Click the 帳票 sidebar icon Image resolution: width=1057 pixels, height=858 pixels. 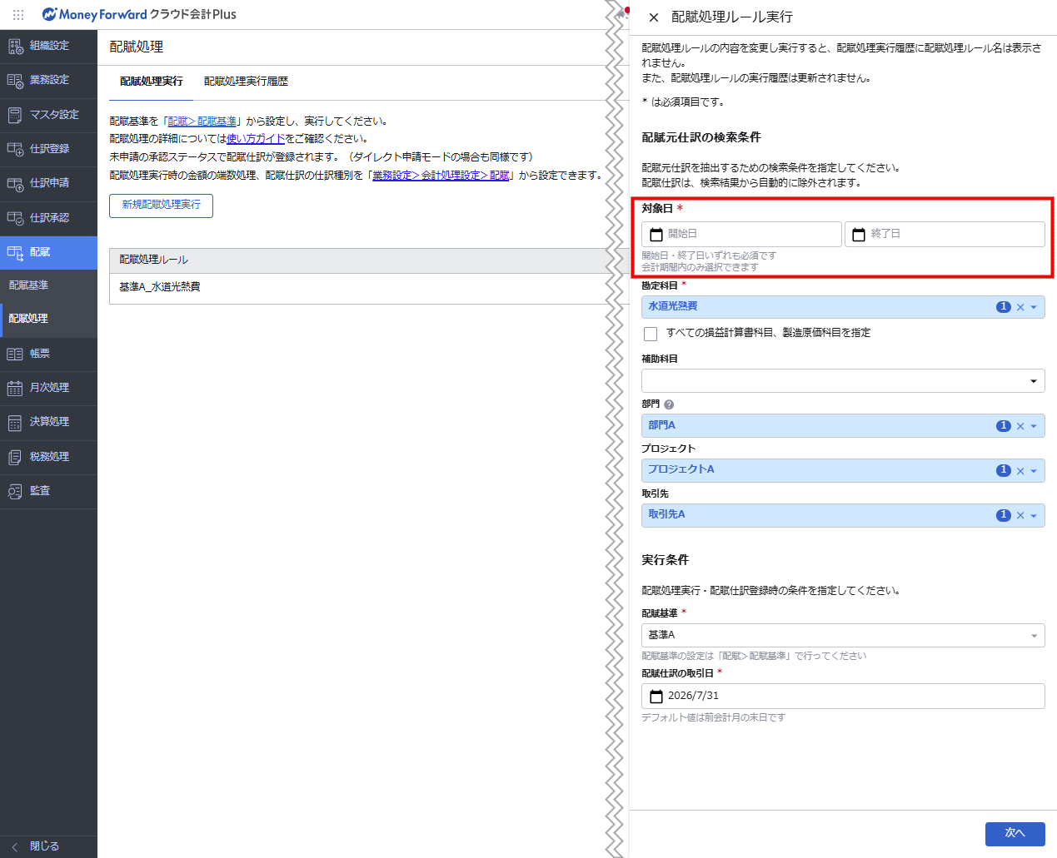click(x=15, y=354)
